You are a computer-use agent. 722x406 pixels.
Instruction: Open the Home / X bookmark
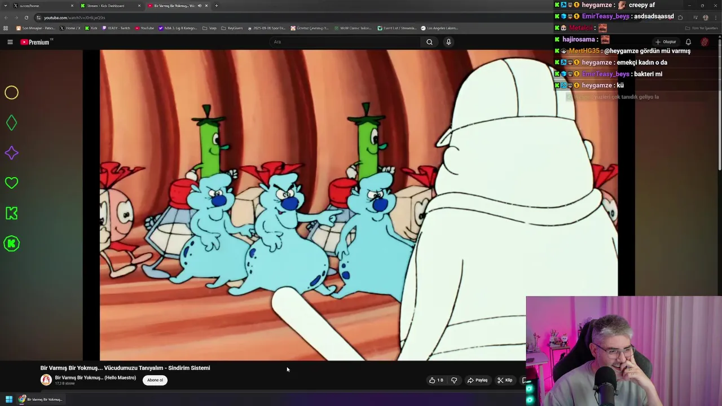coord(70,28)
